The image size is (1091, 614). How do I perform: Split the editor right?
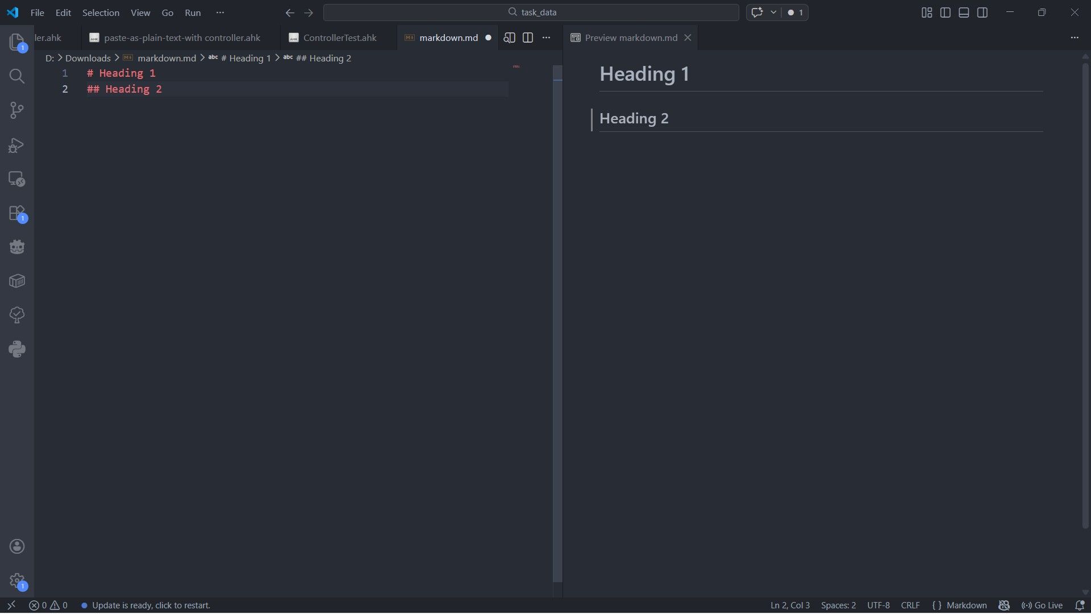pos(527,38)
